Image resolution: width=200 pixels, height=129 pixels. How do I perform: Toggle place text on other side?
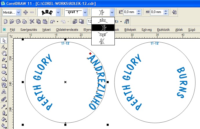coord(174,12)
